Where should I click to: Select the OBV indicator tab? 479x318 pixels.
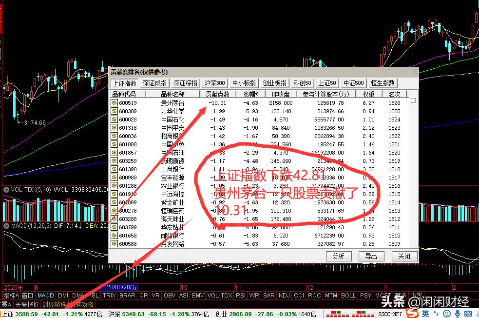coord(170,296)
